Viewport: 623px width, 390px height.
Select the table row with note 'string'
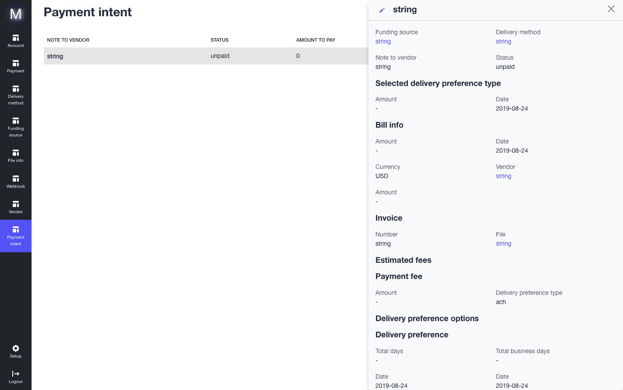(175, 56)
